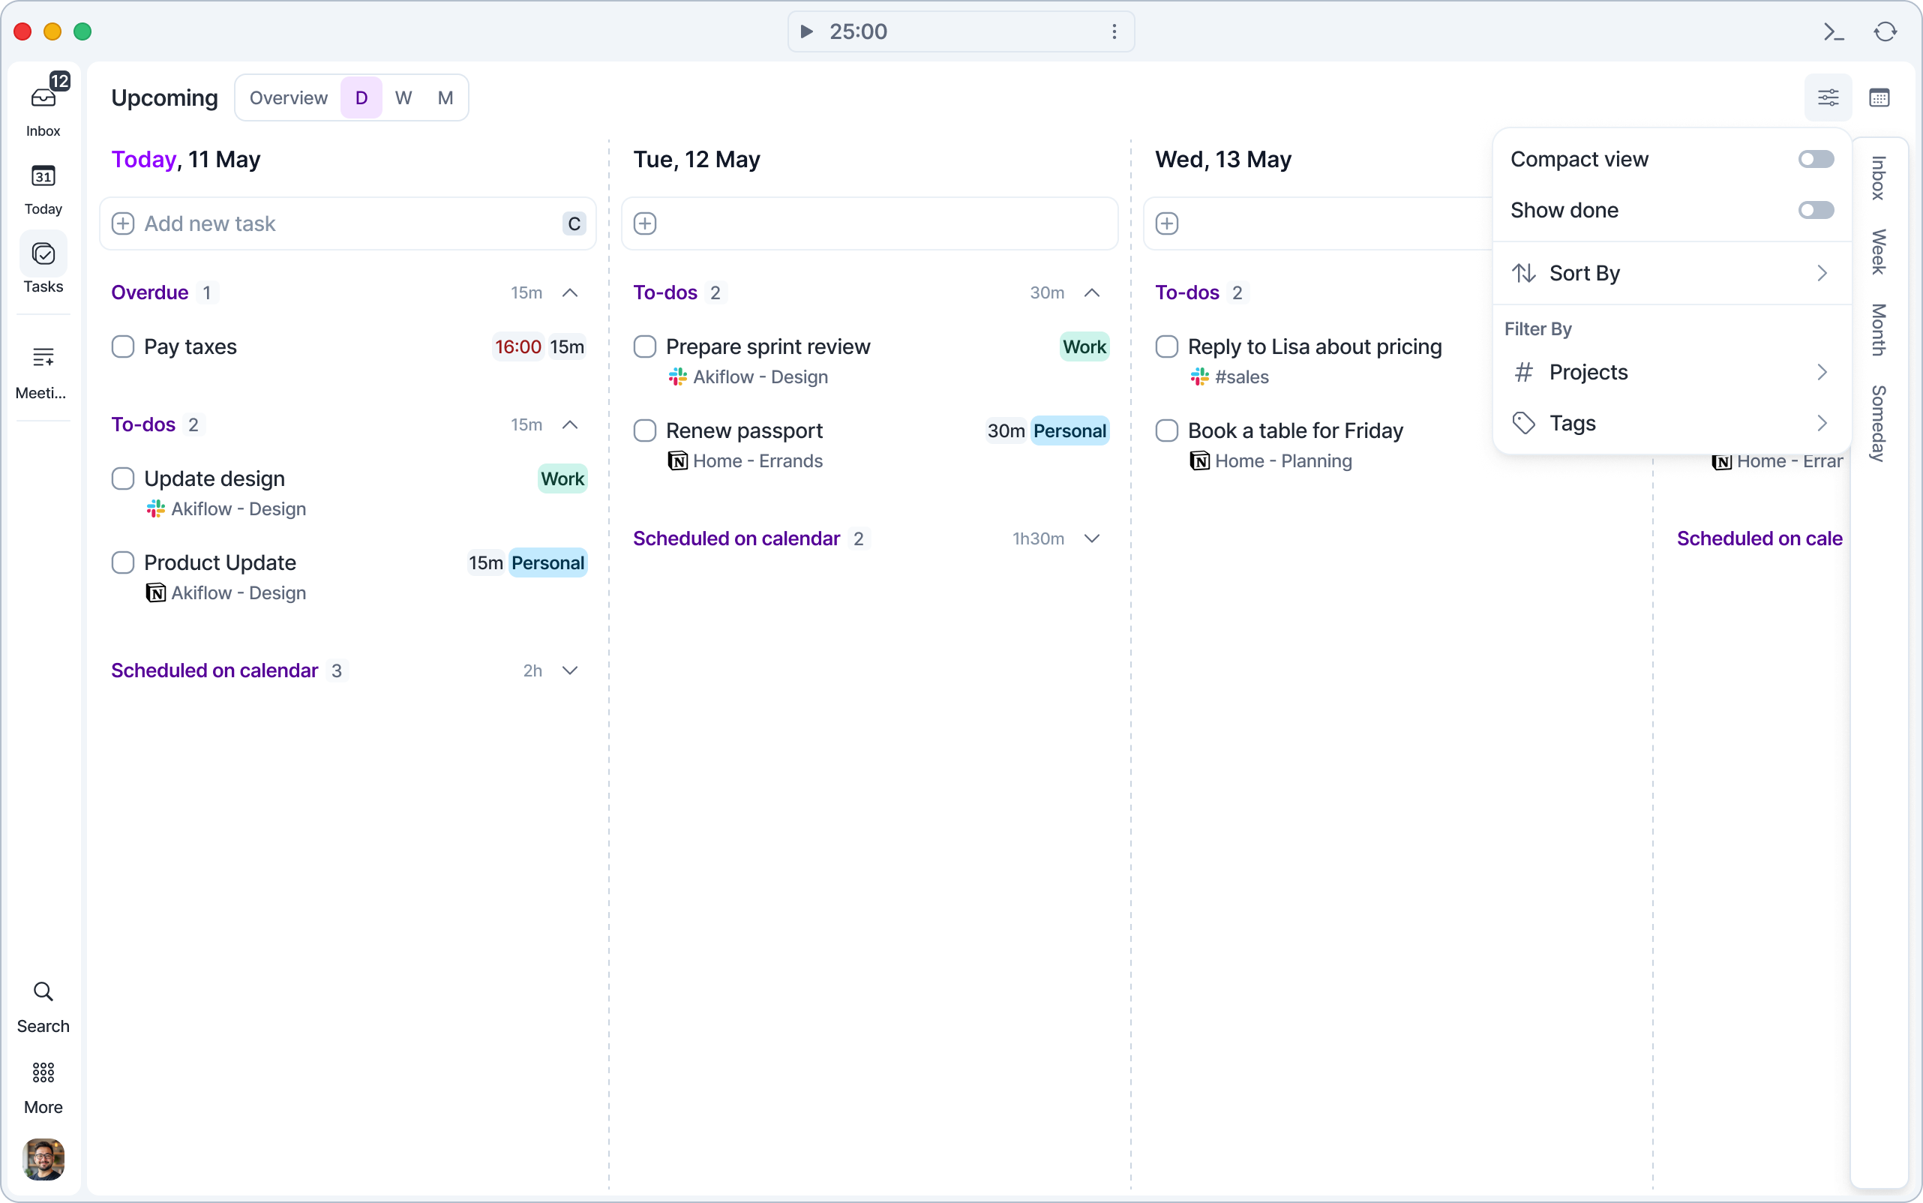The height and width of the screenshot is (1203, 1923).
Task: Click the Today, 11 May heading
Action: click(x=186, y=159)
